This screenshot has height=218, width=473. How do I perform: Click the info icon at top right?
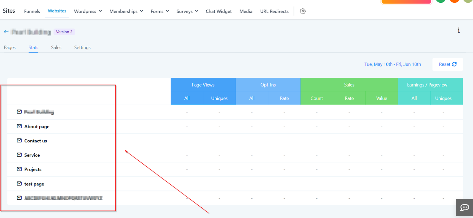(x=459, y=30)
